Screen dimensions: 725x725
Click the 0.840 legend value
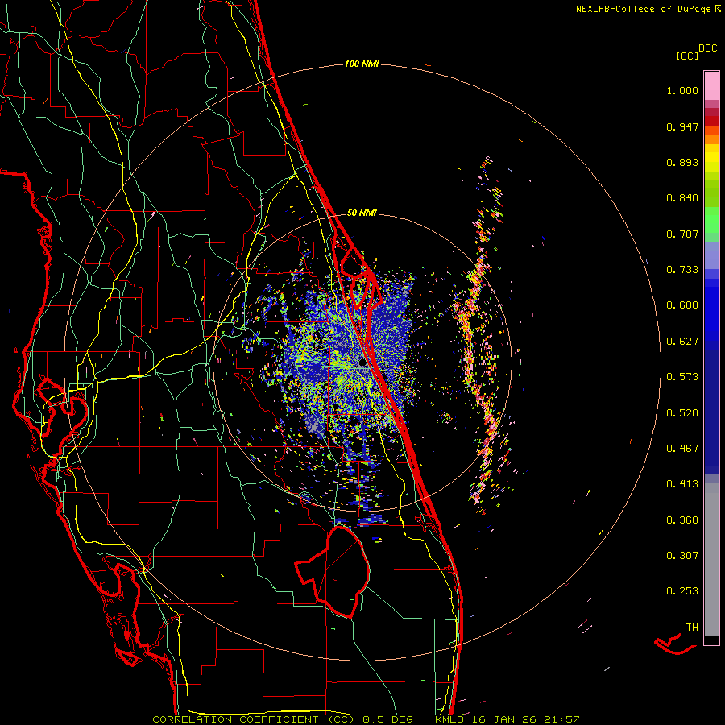(682, 198)
